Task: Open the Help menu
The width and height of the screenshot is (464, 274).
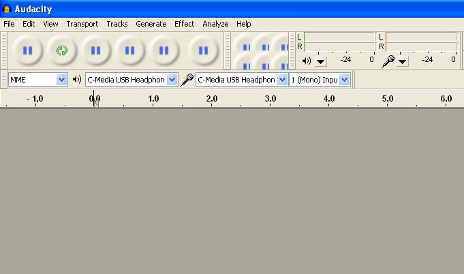Action: [x=243, y=24]
